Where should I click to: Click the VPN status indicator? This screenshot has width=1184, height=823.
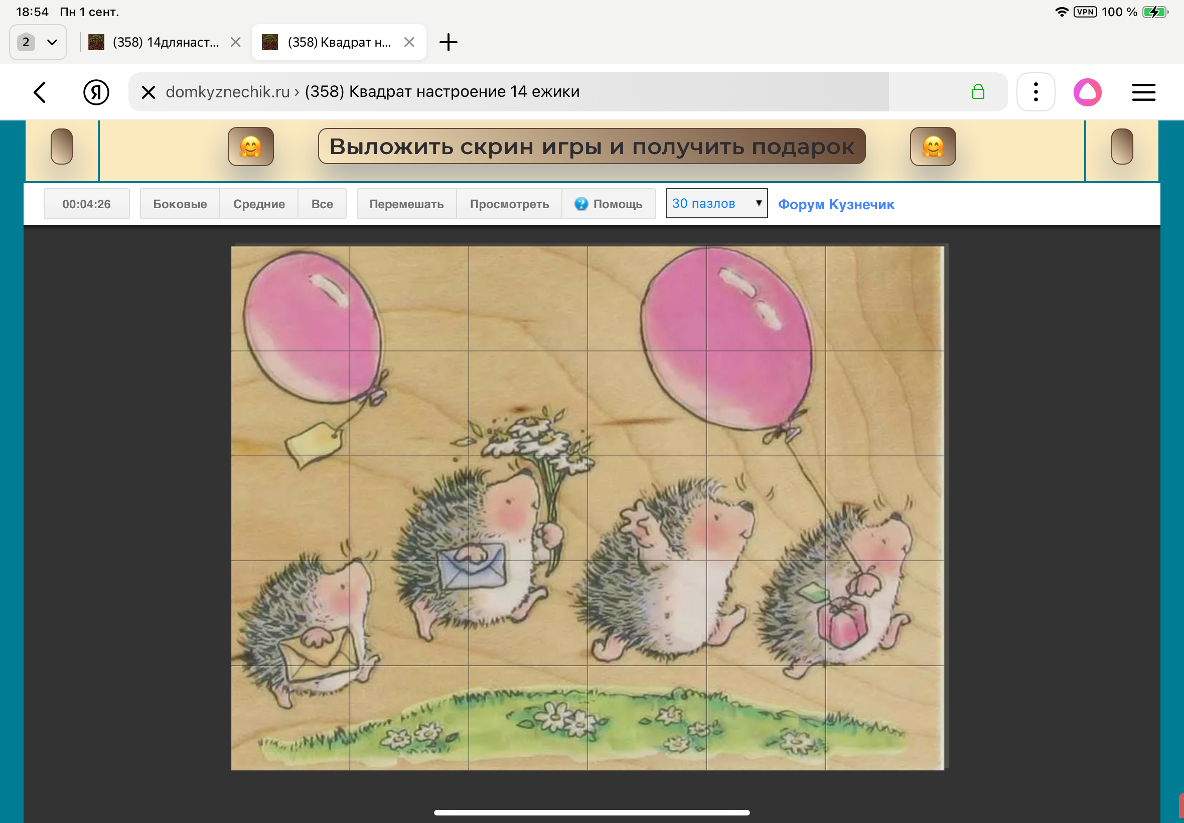1086,12
